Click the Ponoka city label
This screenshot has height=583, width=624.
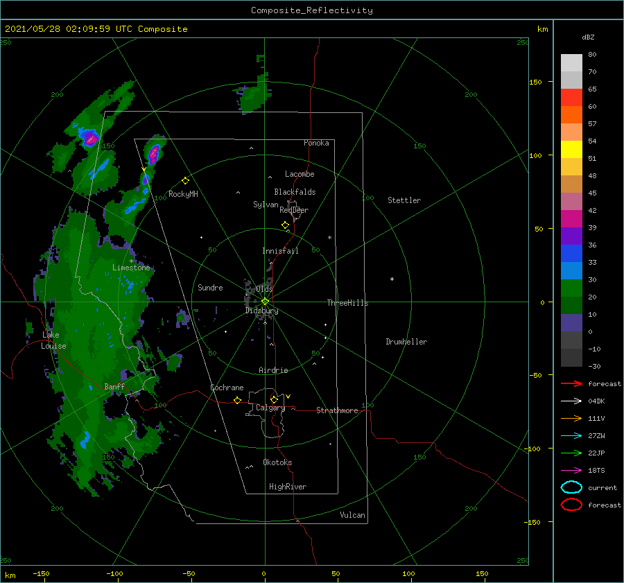(316, 143)
